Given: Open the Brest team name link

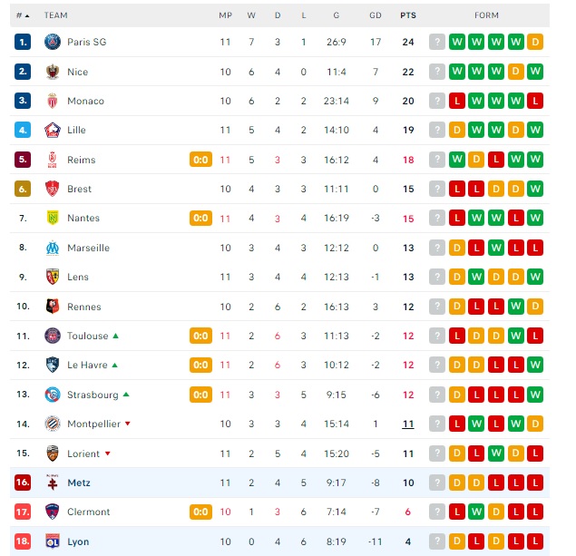Looking at the screenshot, I should [79, 190].
